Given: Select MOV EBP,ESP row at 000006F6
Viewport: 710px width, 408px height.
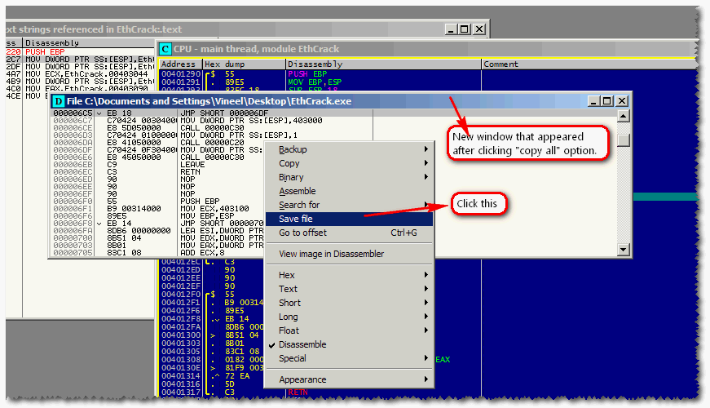Looking at the screenshot, I should click(157, 215).
